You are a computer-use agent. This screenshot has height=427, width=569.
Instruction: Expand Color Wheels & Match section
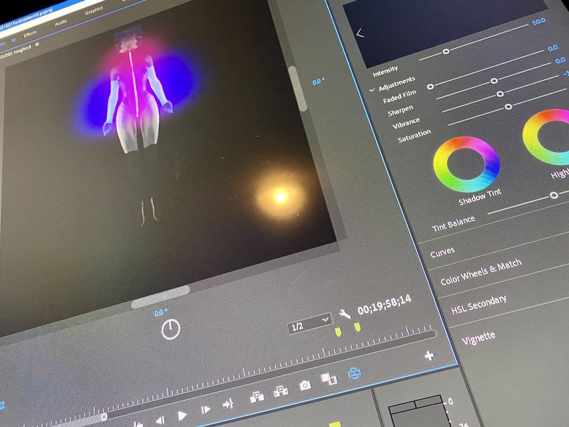point(481,272)
